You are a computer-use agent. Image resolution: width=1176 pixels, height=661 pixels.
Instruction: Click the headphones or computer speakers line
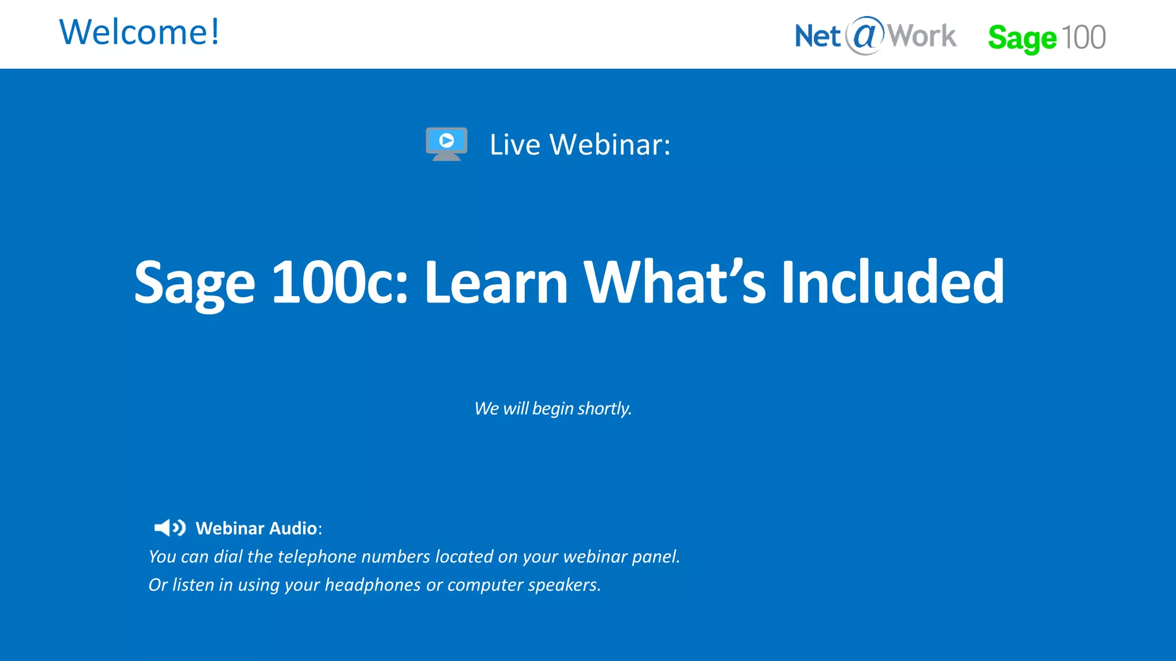click(374, 585)
